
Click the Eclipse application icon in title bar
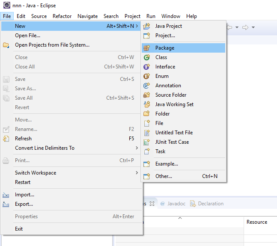7,5
